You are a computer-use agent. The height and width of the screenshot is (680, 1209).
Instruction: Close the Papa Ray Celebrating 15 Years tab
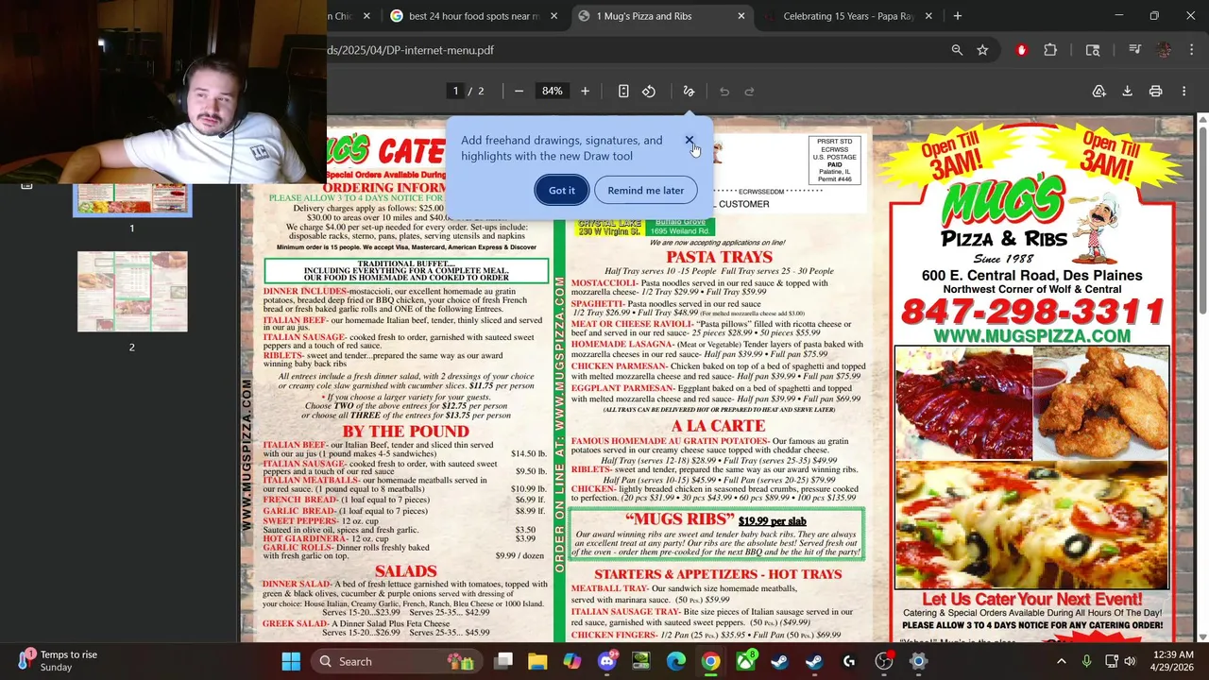(x=928, y=16)
